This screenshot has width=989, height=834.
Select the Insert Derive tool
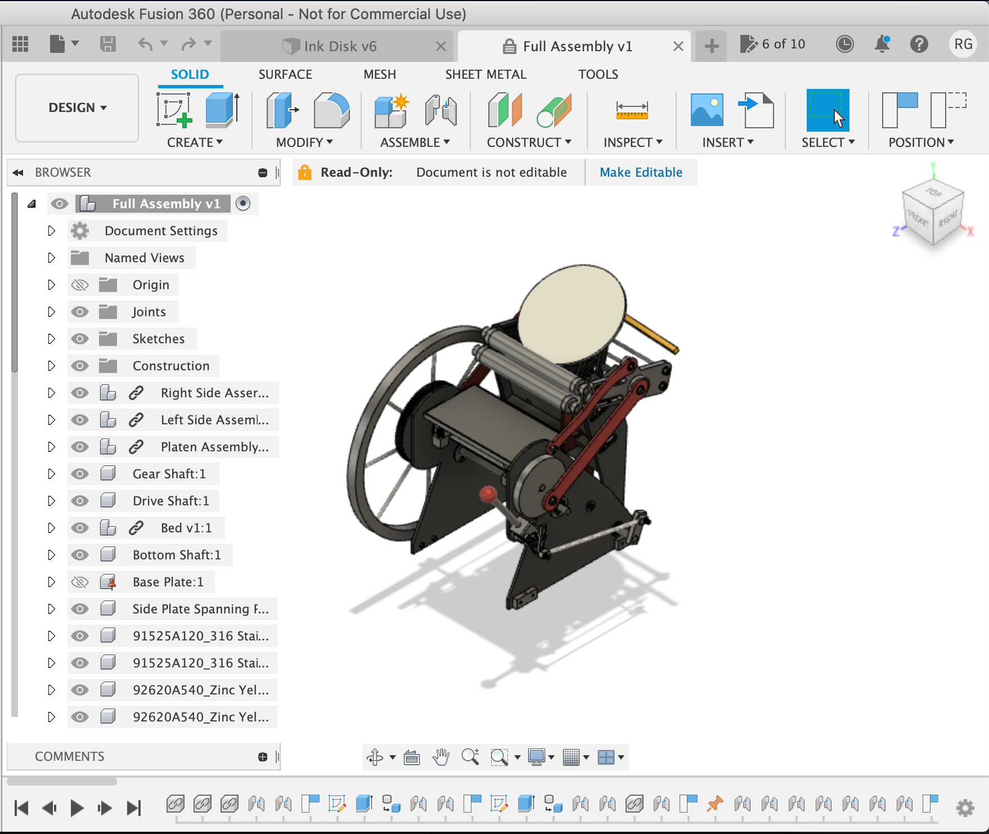point(756,110)
